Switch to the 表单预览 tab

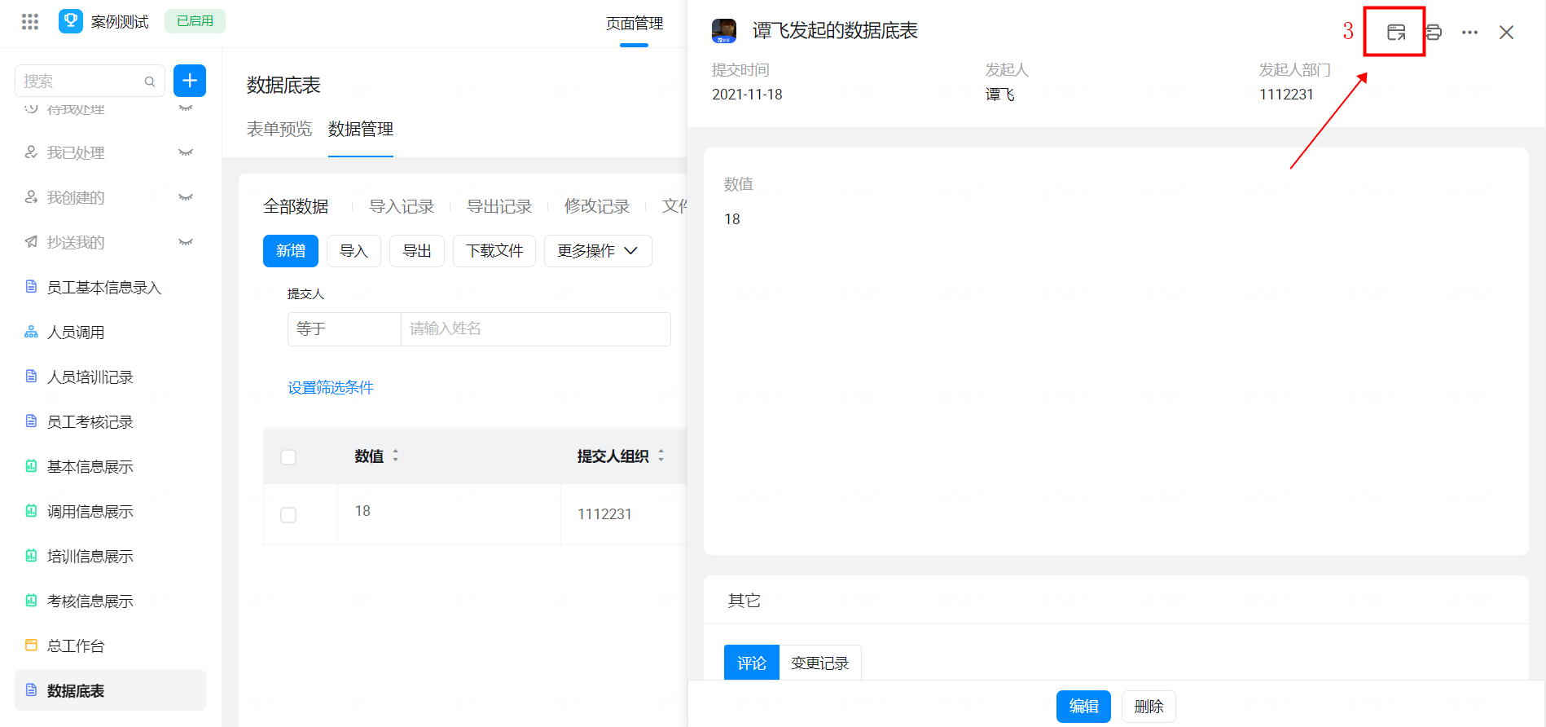tap(279, 130)
